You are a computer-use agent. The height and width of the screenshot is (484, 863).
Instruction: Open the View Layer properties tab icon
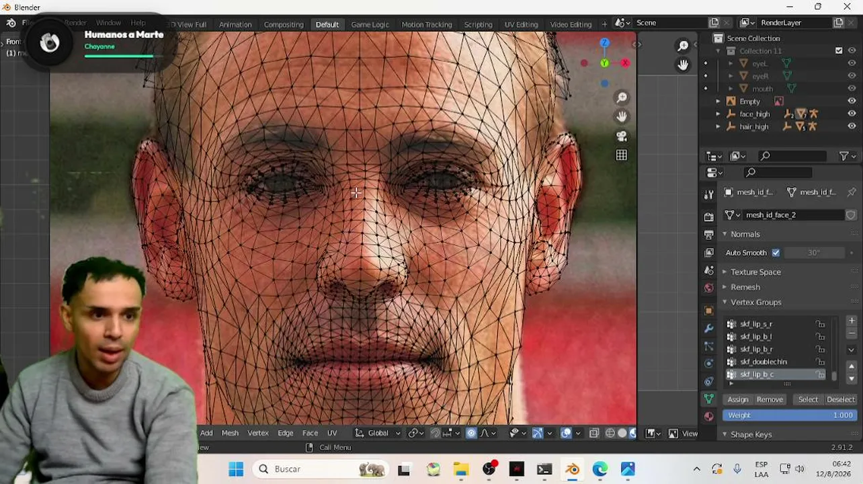pyautogui.click(x=708, y=253)
